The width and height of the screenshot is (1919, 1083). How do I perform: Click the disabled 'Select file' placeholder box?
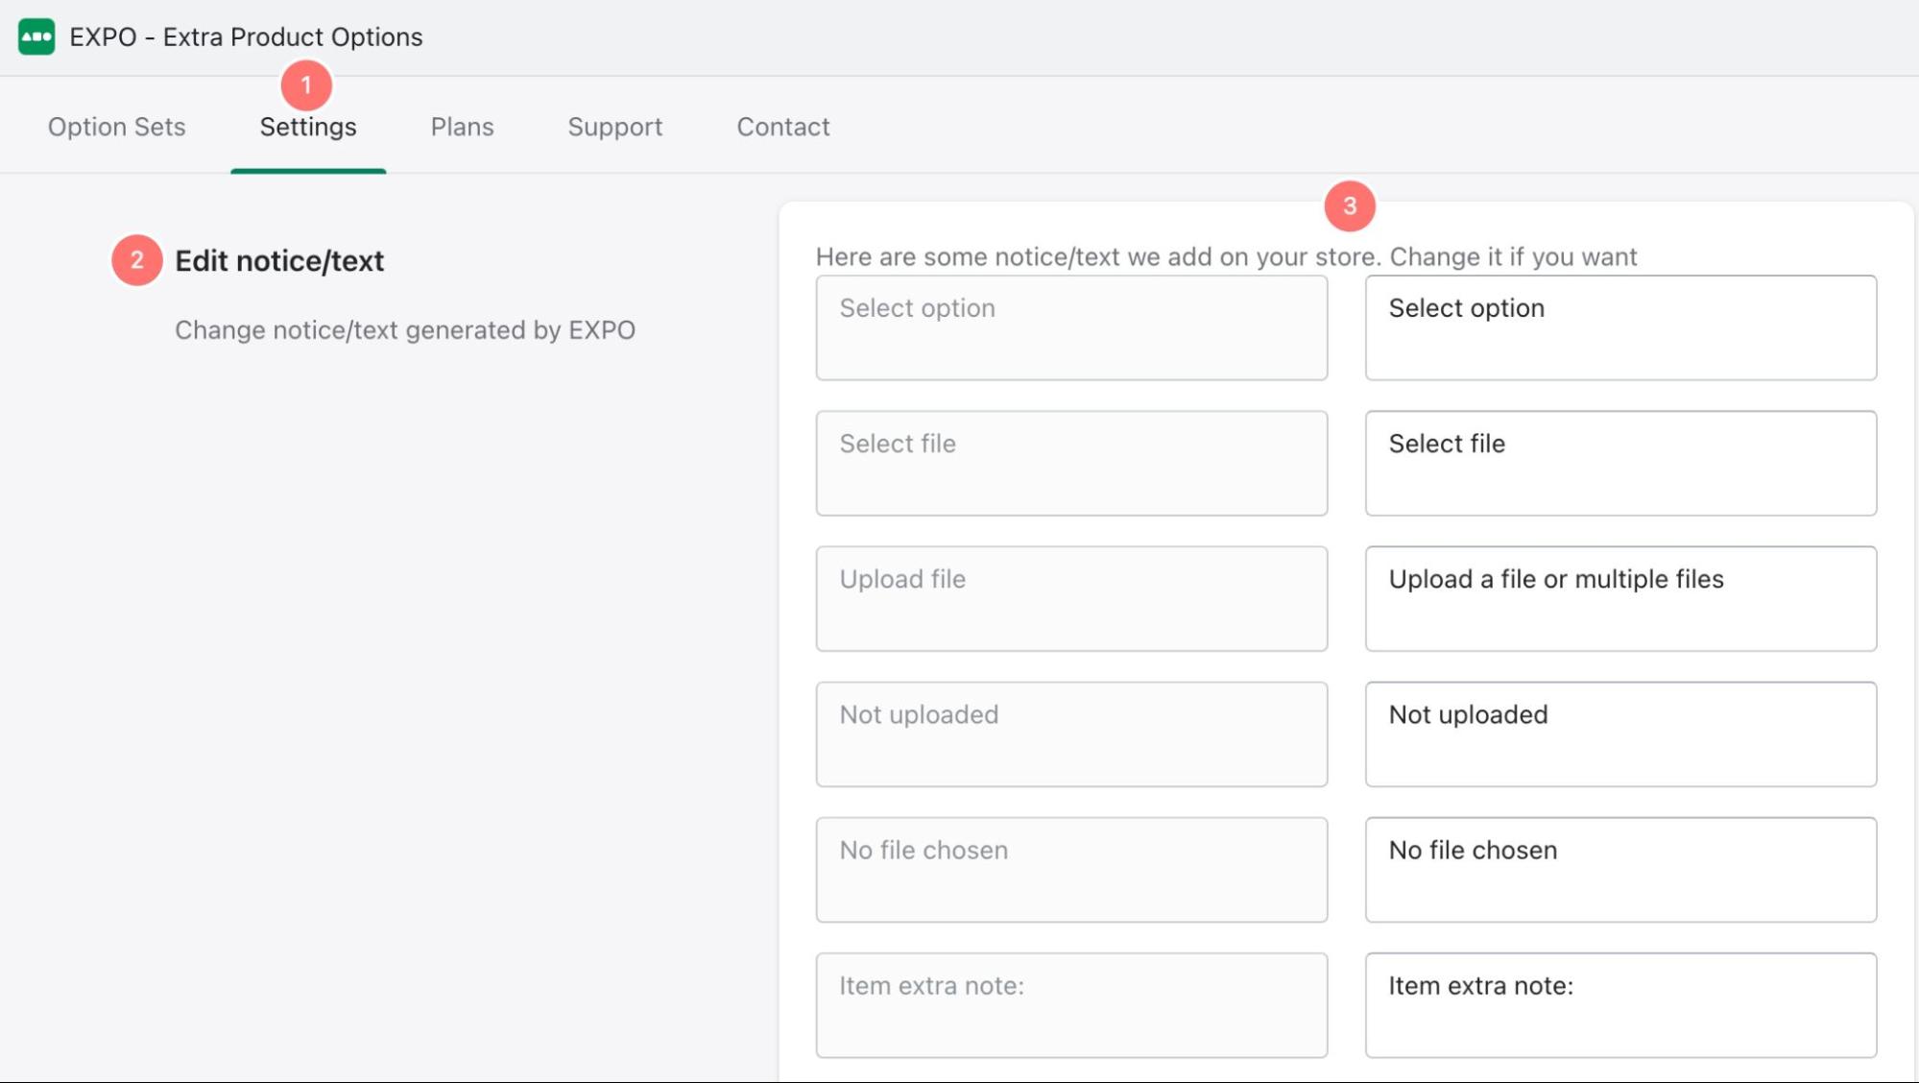(x=1071, y=463)
